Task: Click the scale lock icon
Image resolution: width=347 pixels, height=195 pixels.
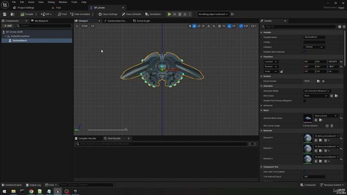Action: pyautogui.click(x=281, y=71)
